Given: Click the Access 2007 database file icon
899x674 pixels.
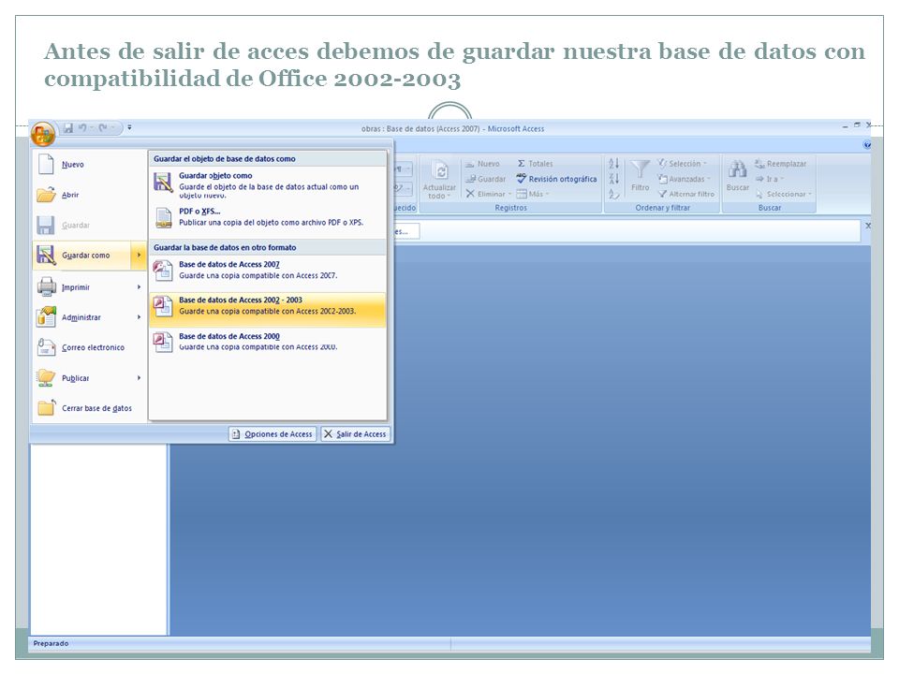Looking at the screenshot, I should 163,271.
